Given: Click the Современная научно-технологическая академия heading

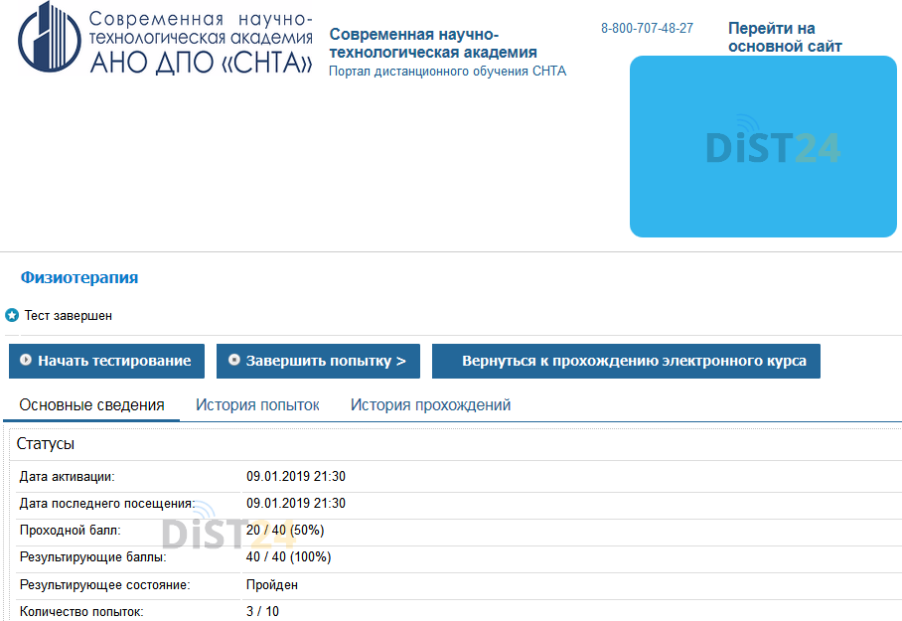Looking at the screenshot, I should click(x=435, y=42).
